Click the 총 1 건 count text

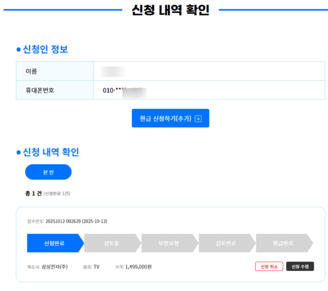click(x=33, y=193)
